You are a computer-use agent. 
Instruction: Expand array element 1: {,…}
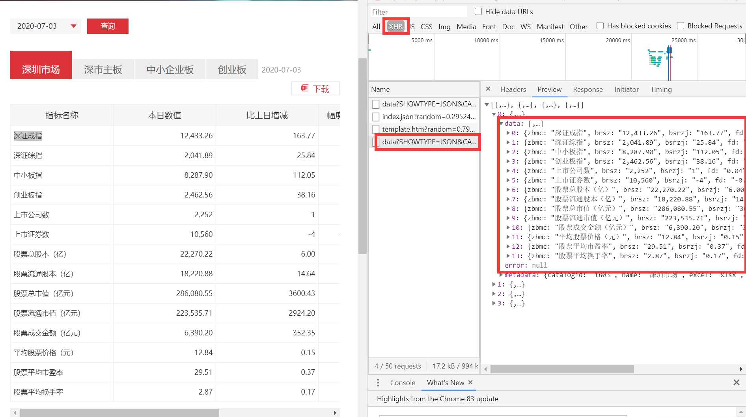pyautogui.click(x=494, y=285)
